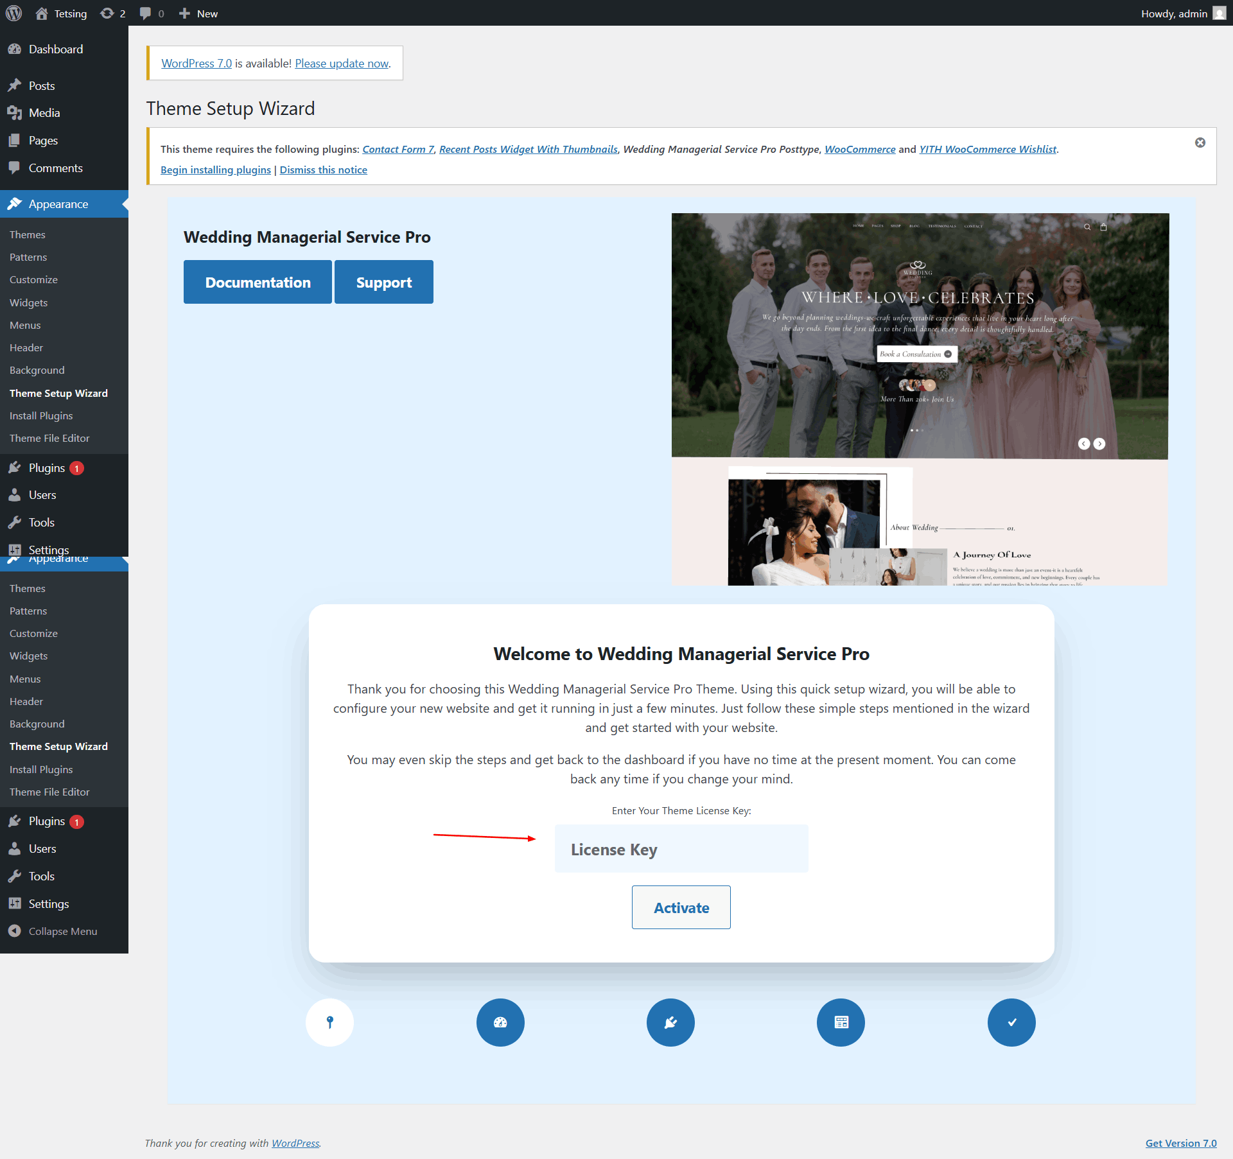1233x1159 pixels.
Task: Open the Howdy, admin account menu
Action: click(1183, 13)
